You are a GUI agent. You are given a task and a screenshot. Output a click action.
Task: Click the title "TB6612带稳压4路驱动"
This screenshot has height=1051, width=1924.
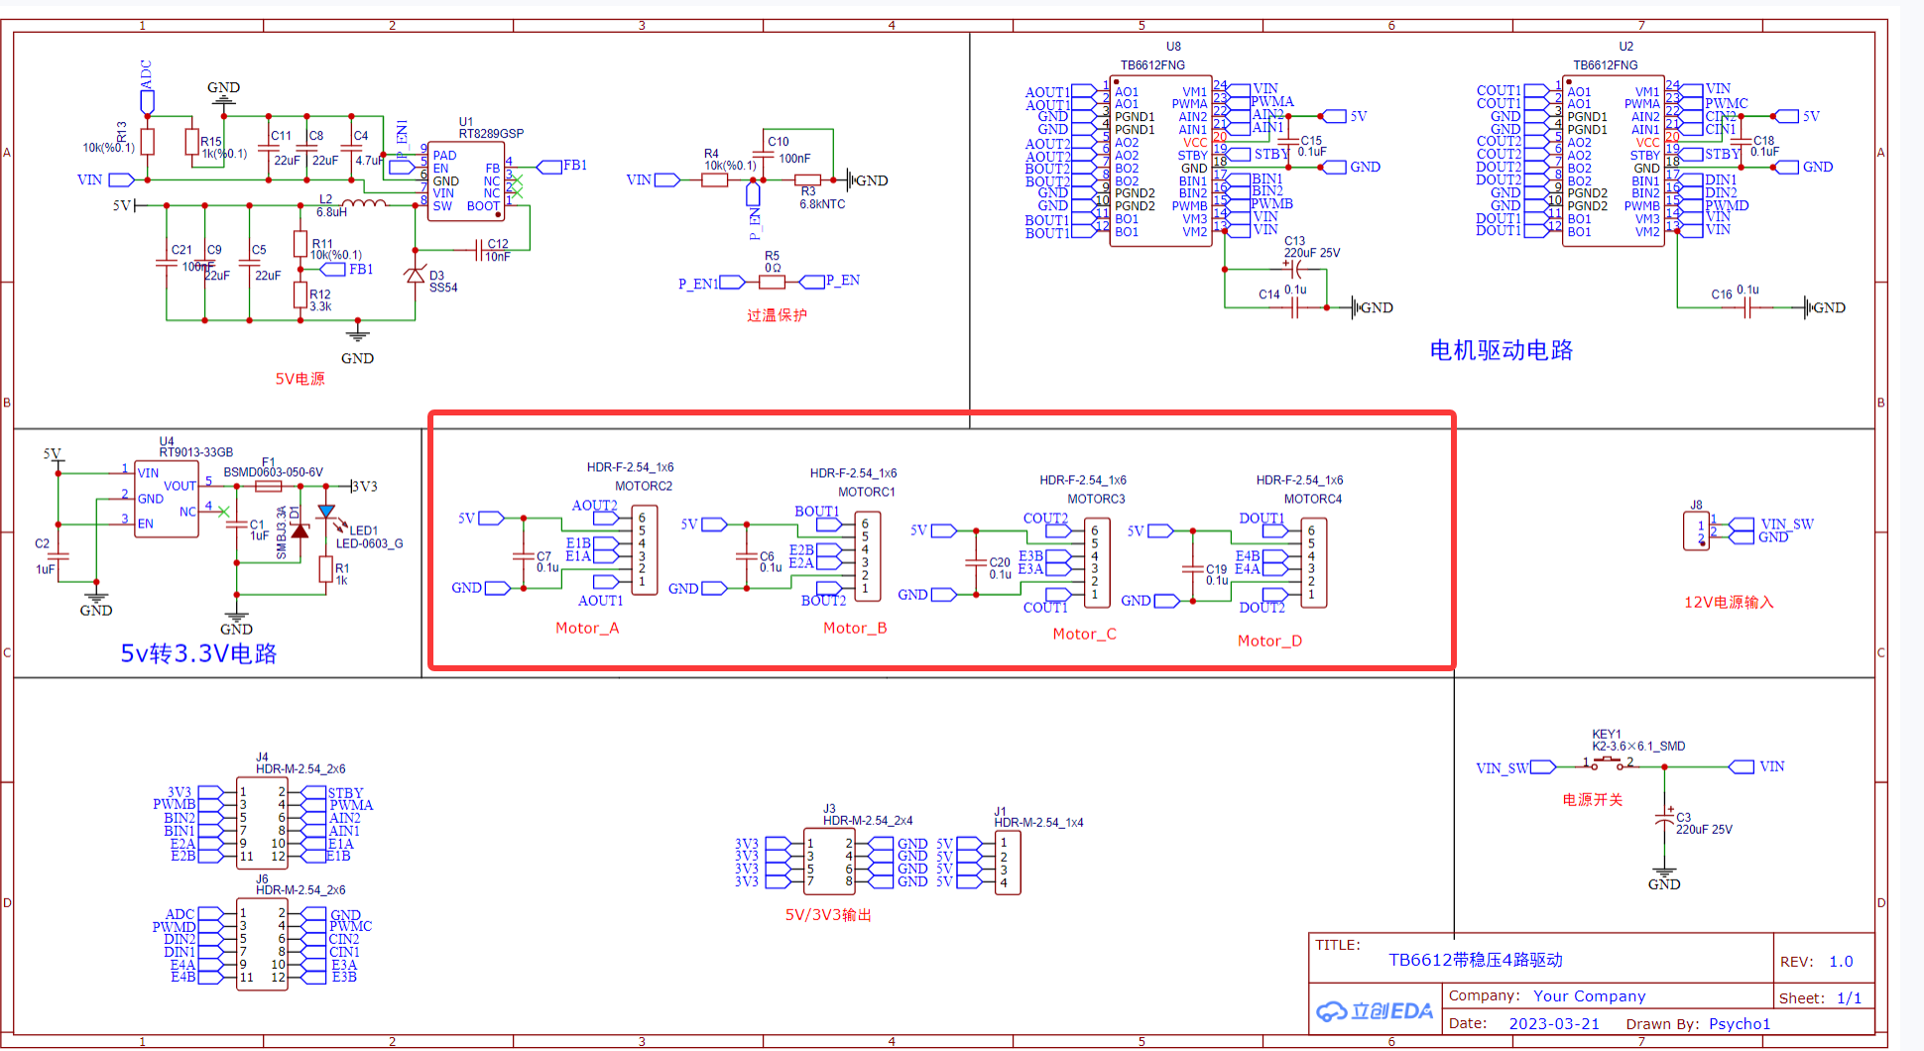1475,960
